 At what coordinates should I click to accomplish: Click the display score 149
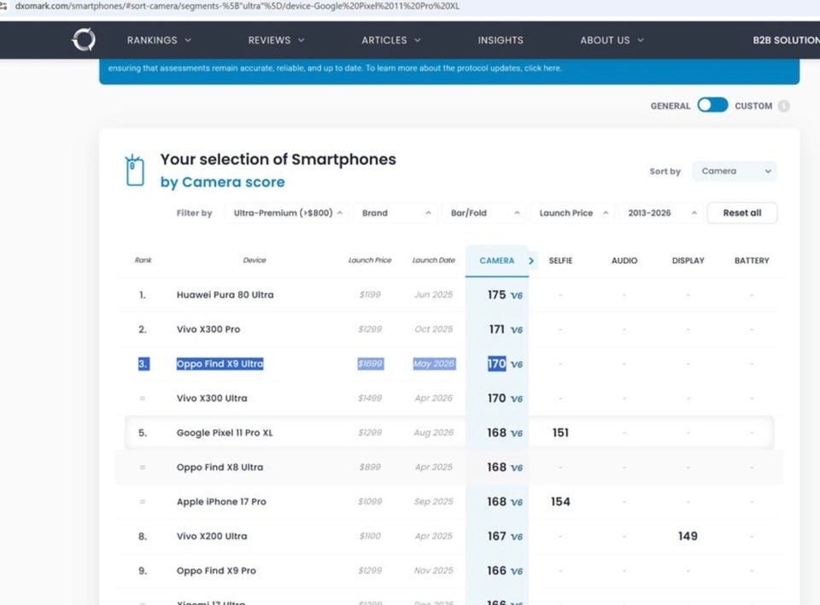pos(688,536)
